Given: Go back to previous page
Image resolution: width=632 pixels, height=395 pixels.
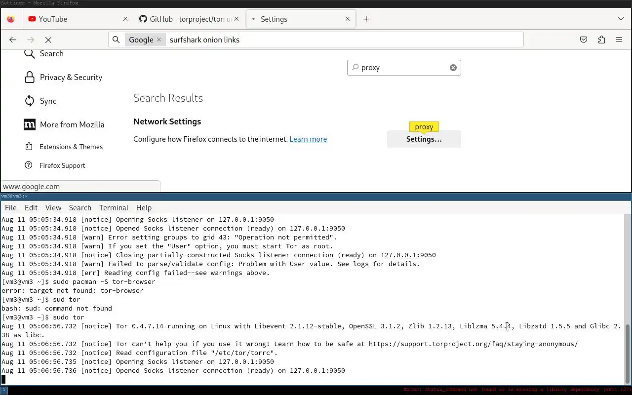Looking at the screenshot, I should point(13,40).
